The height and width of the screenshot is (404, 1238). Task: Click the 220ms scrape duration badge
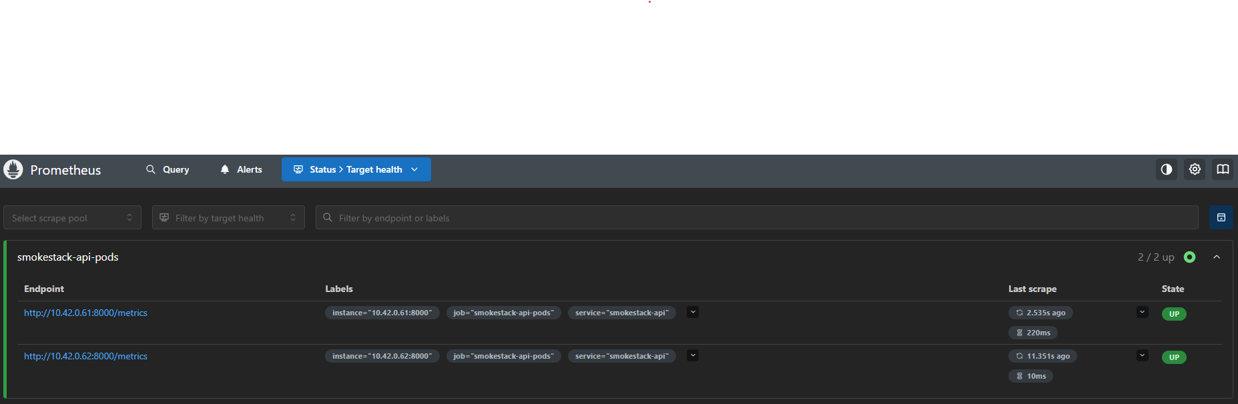1033,333
